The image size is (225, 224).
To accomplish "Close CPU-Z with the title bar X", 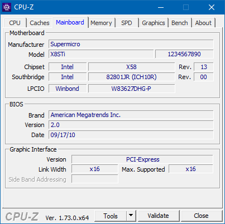I will 212,7.
